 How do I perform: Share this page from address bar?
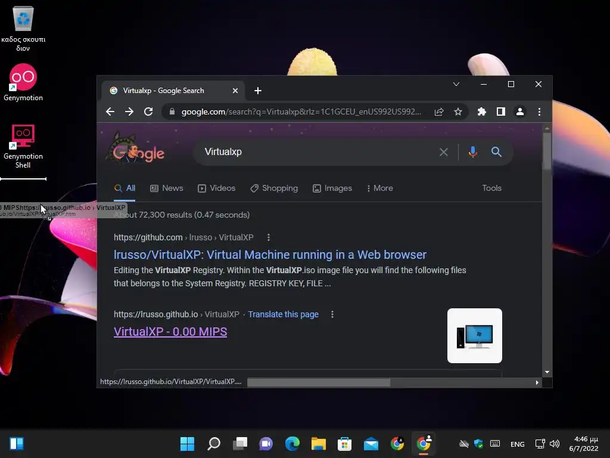(439, 112)
